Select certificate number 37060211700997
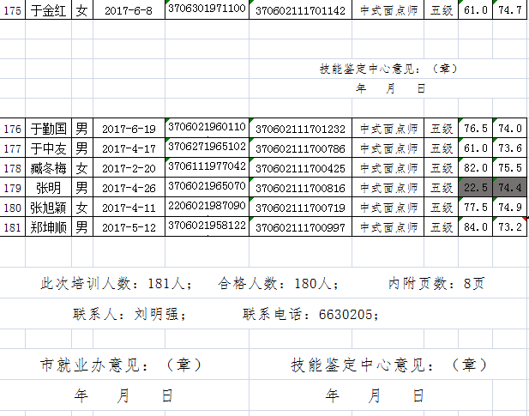529x416 pixels. click(x=300, y=227)
